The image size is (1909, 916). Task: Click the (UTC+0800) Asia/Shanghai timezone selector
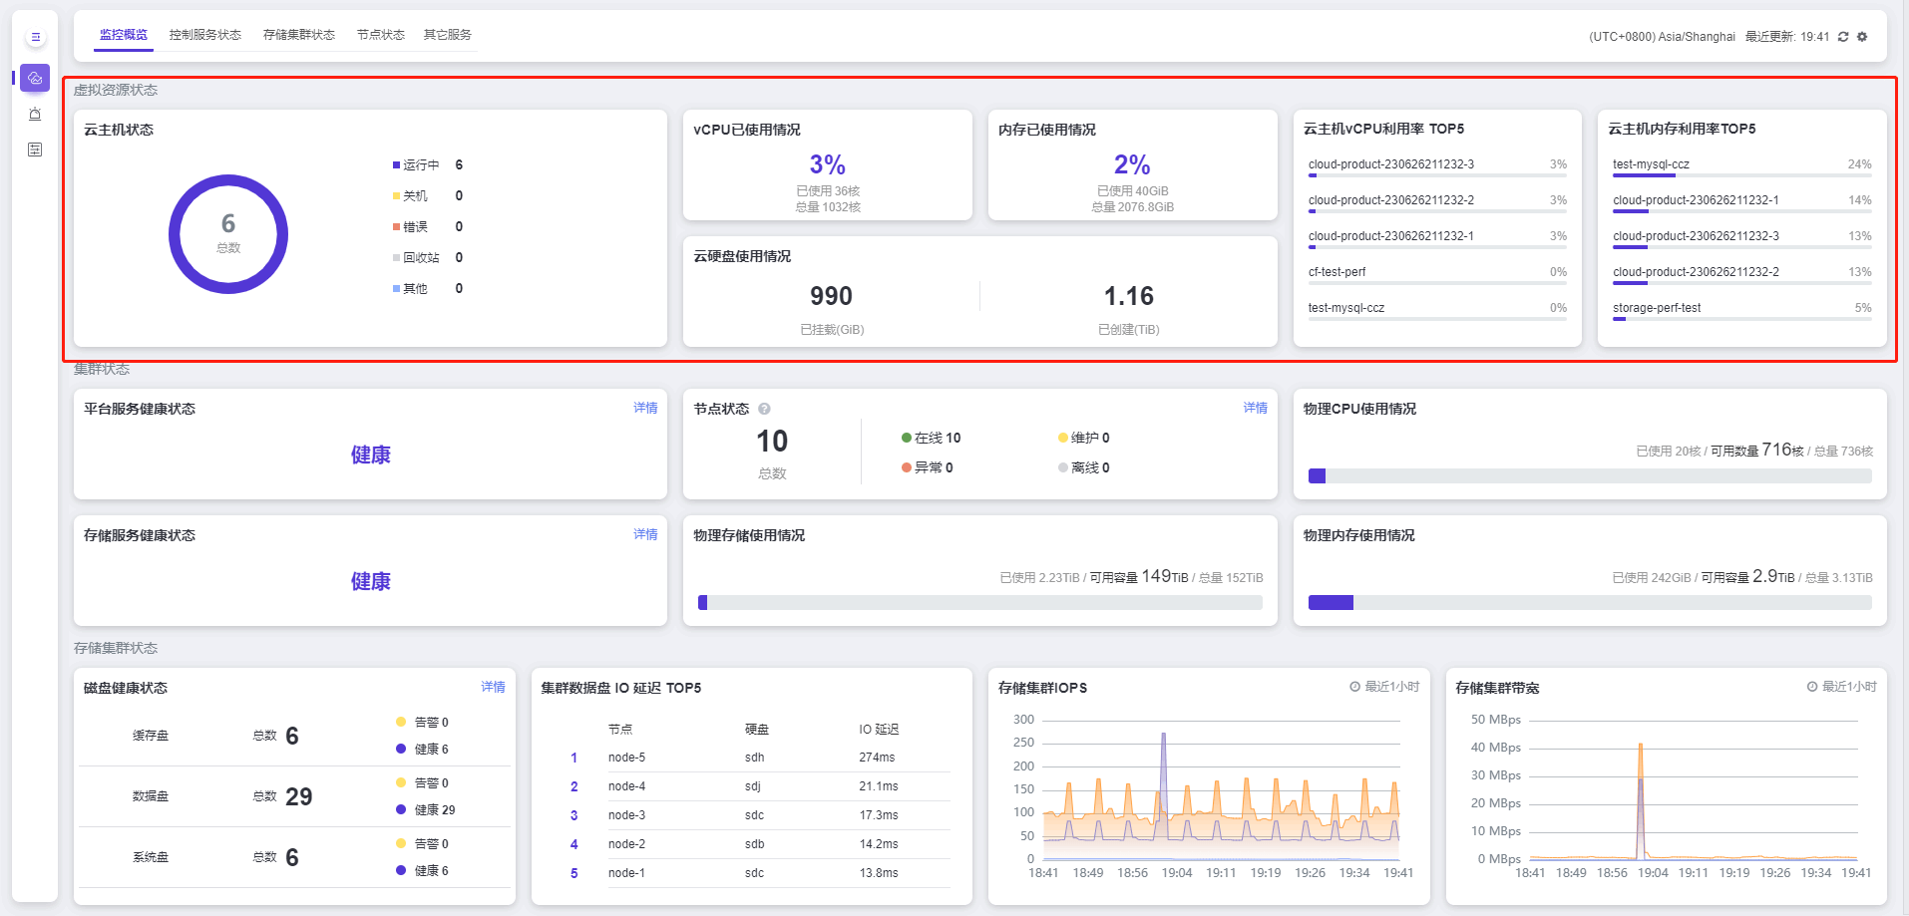[x=1662, y=37]
